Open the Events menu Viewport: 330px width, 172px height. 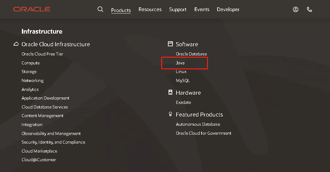click(202, 10)
